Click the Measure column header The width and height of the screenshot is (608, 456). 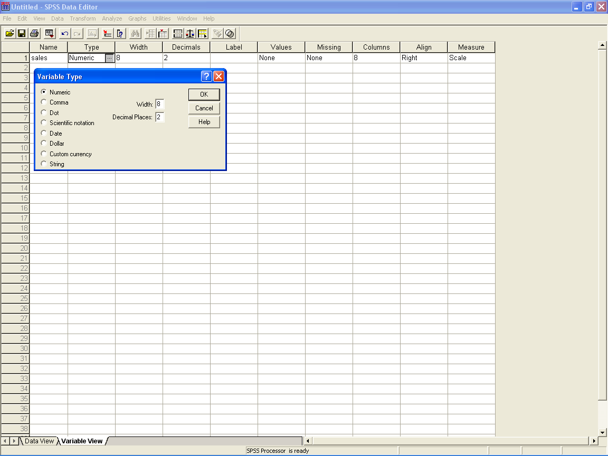(x=471, y=47)
